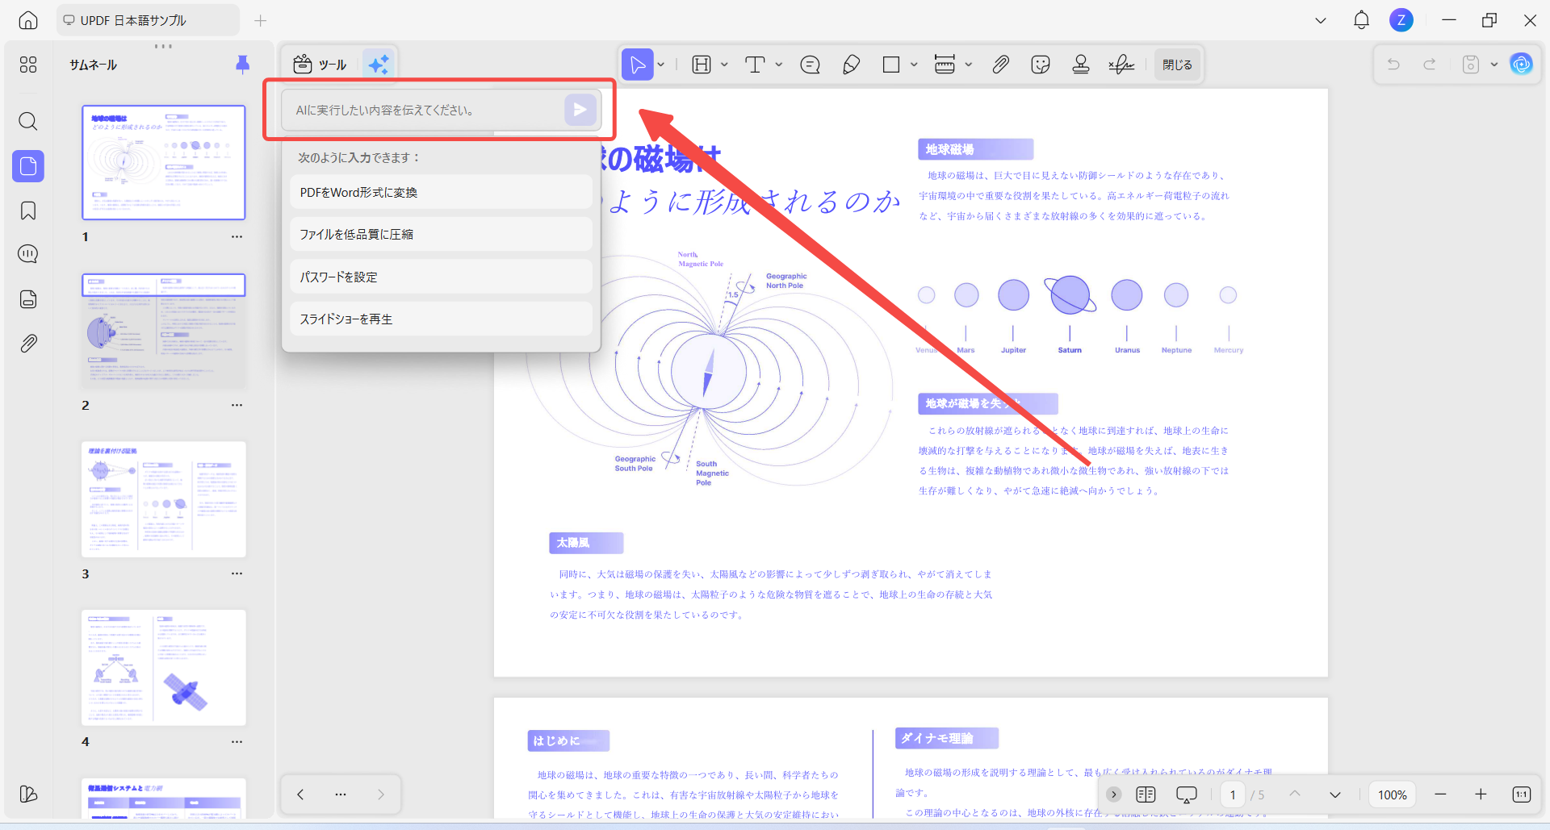Open the Z user account avatar
The image size is (1550, 830).
click(x=1401, y=20)
